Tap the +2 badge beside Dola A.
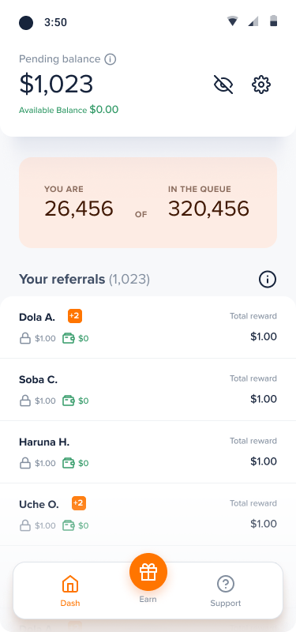This screenshot has height=632, width=296. pyautogui.click(x=75, y=316)
